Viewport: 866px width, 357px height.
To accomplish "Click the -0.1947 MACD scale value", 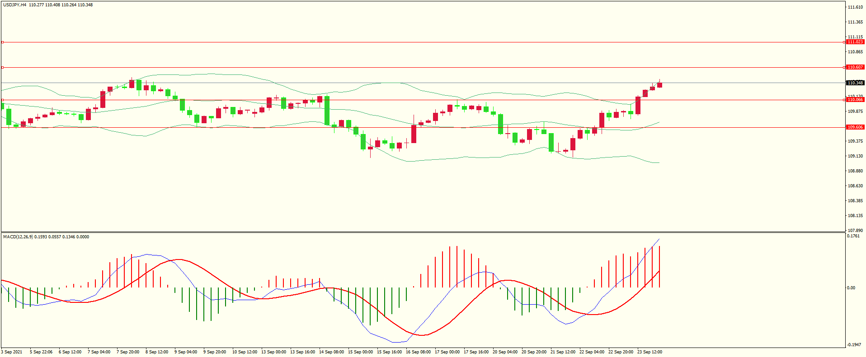I will (854, 345).
